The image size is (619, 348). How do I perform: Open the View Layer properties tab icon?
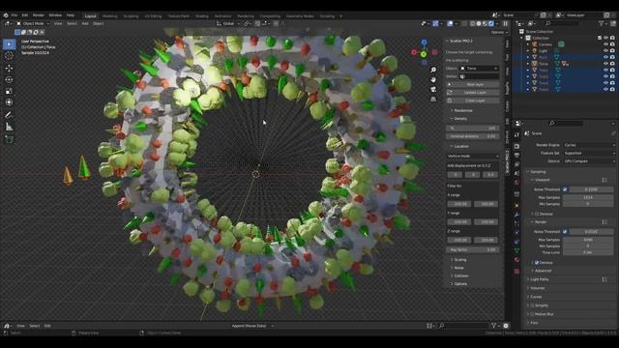pyautogui.click(x=516, y=164)
